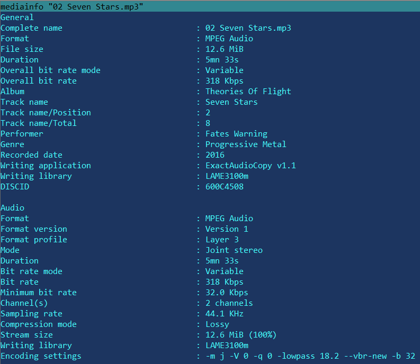Click the mediainfo command line at top
The height and width of the screenshot is (364, 420).
pyautogui.click(x=72, y=6)
